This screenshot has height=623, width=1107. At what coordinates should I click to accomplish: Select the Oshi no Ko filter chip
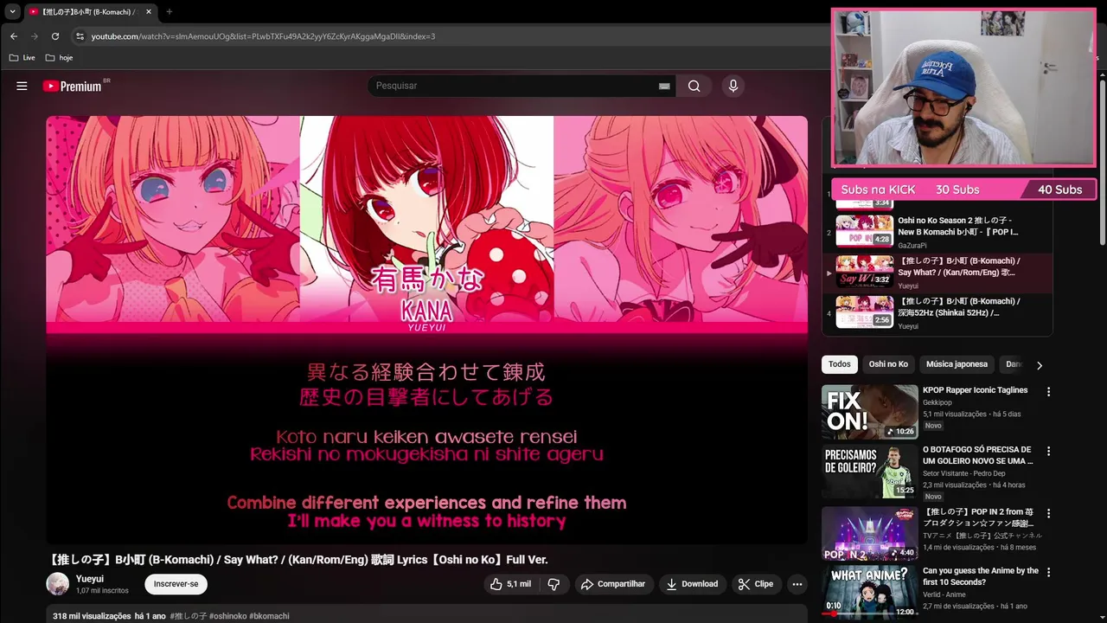[888, 364]
